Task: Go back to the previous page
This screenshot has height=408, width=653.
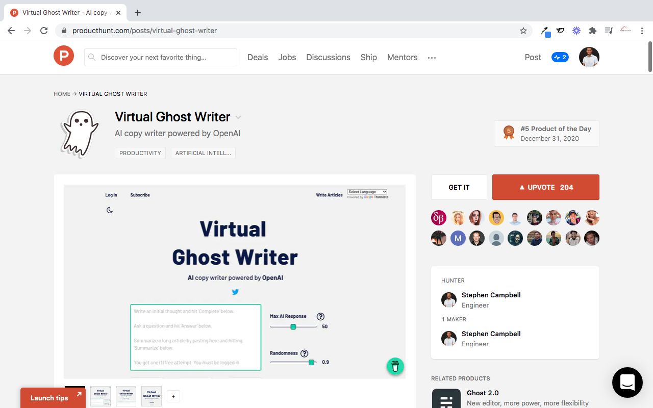Action: click(x=11, y=31)
